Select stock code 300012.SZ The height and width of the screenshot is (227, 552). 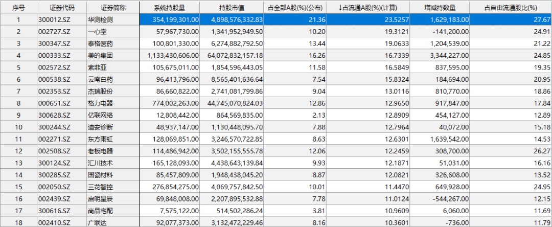pos(62,19)
